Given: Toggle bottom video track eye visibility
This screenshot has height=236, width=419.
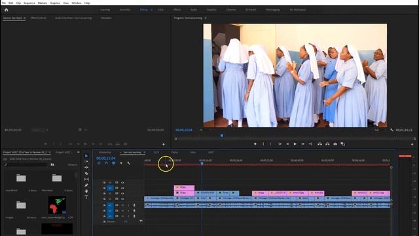Looking at the screenshot, I should pyautogui.click(x=122, y=199).
